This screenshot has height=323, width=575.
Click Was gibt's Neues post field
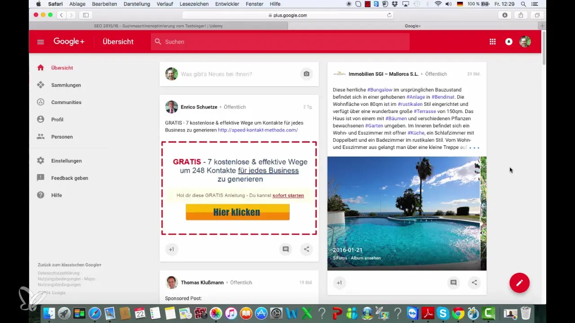[216, 74]
